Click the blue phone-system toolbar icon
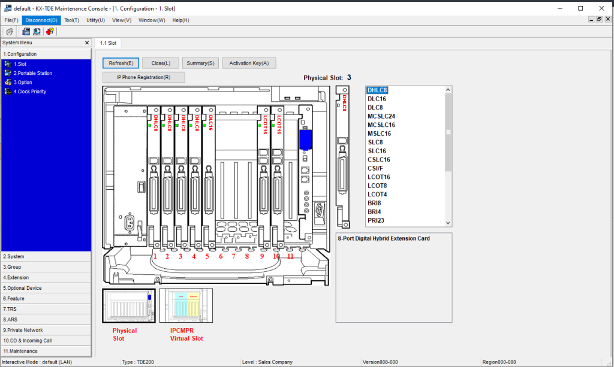Image resolution: width=614 pixels, height=367 pixels. [26, 32]
